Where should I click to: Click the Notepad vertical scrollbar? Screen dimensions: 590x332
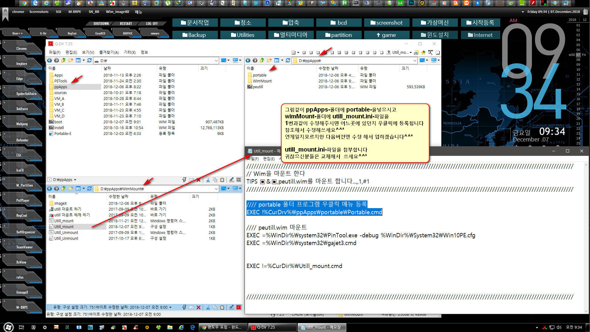point(586,238)
